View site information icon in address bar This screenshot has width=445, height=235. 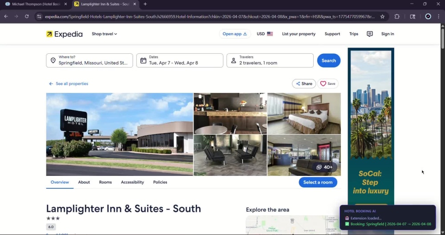click(x=39, y=17)
